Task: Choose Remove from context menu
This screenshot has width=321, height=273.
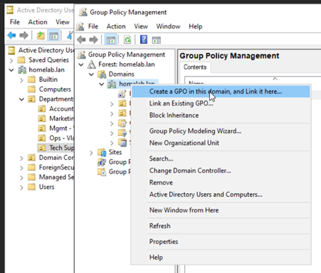Action: (221, 183)
